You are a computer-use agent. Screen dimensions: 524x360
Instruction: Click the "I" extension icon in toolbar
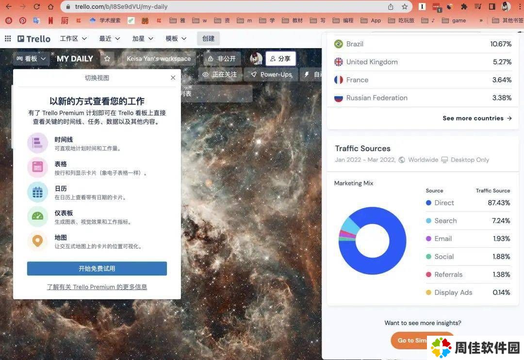tap(422, 7)
